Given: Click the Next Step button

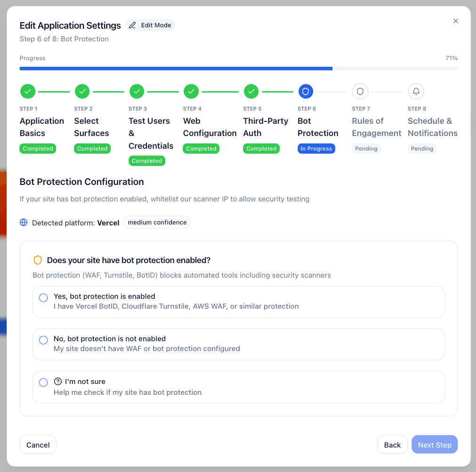Looking at the screenshot, I should (434, 445).
